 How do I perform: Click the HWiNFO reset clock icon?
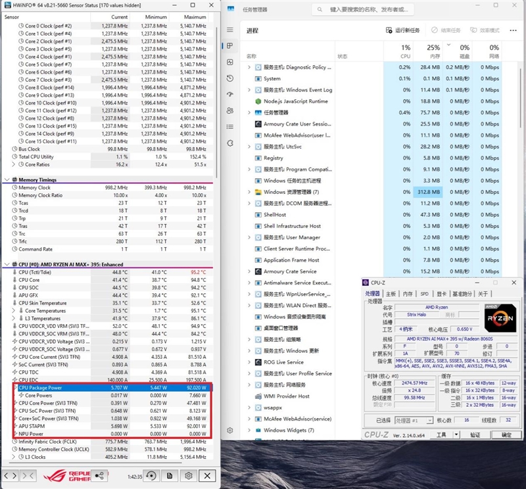[x=151, y=475]
